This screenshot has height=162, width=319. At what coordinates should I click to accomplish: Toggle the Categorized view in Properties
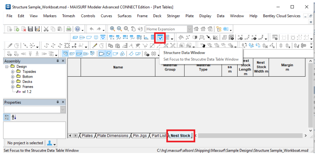7,117
